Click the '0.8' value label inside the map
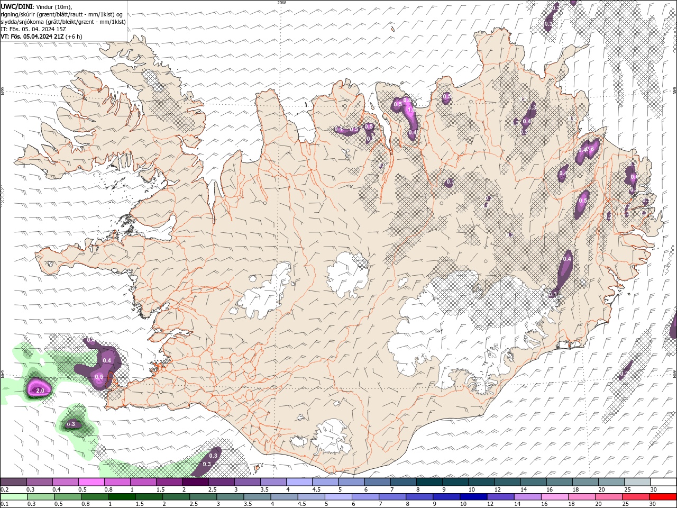677x508 pixels. (x=407, y=99)
